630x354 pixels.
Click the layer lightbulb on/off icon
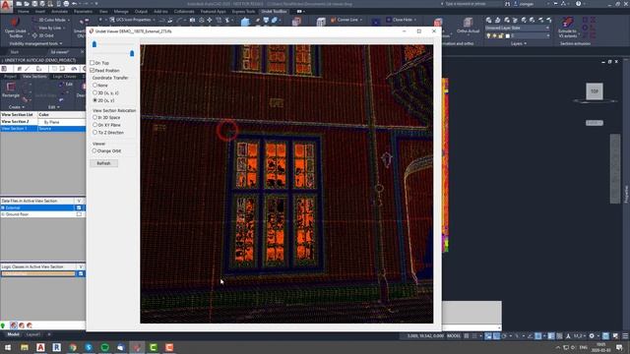488,35
